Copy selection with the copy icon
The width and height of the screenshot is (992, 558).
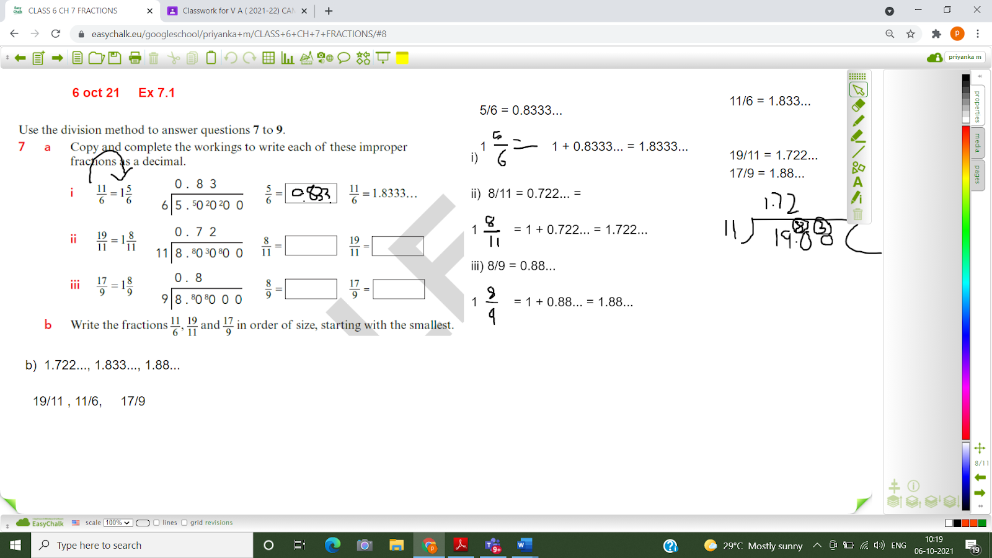(192, 58)
